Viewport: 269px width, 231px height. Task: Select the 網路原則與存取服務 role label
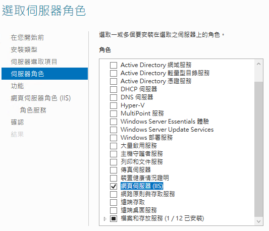pos(148,194)
